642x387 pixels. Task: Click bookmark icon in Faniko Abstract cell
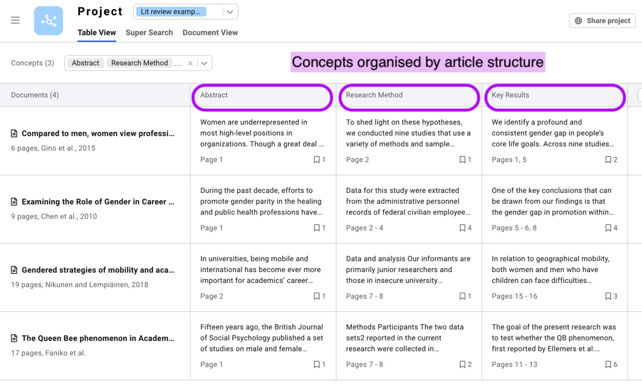click(x=316, y=365)
